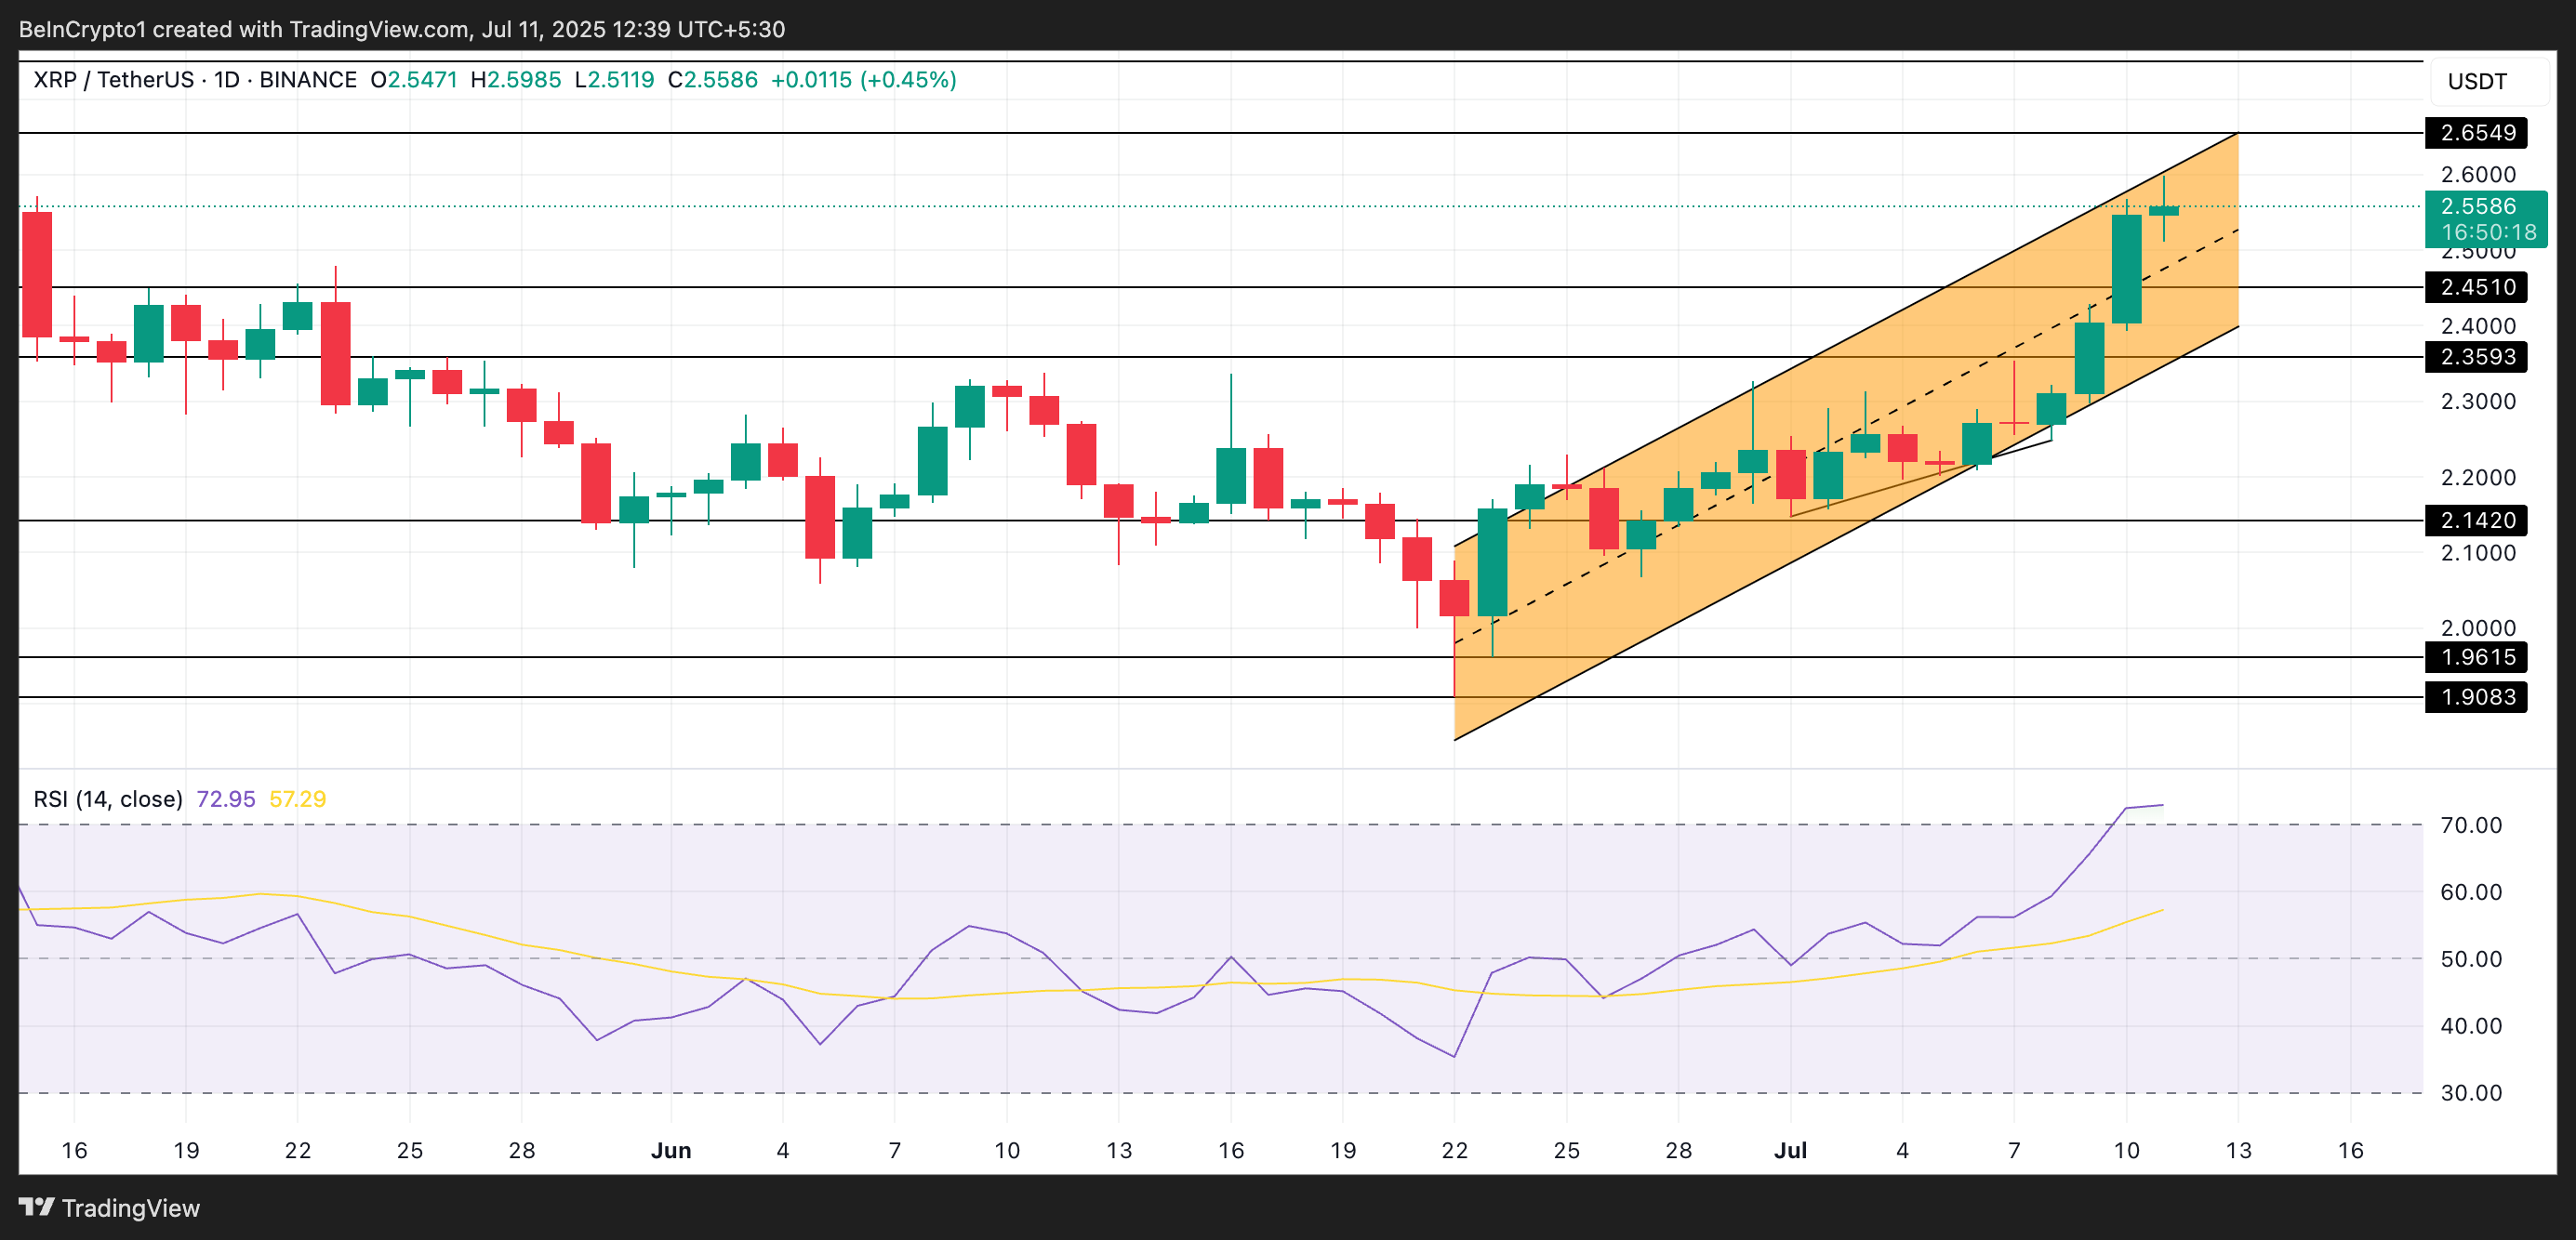Click the purple RSI value 72.95
2576x1240 pixels.
226,799
